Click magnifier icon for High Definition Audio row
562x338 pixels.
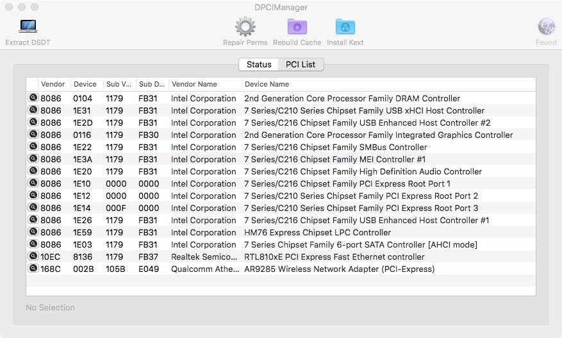point(33,171)
